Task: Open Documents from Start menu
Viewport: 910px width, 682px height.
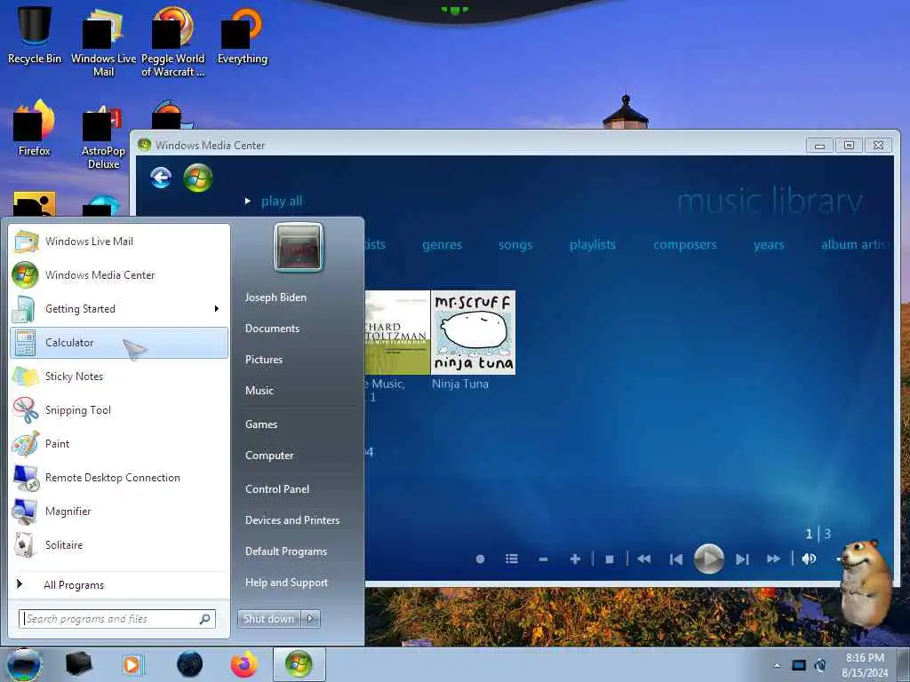Action: click(x=272, y=329)
